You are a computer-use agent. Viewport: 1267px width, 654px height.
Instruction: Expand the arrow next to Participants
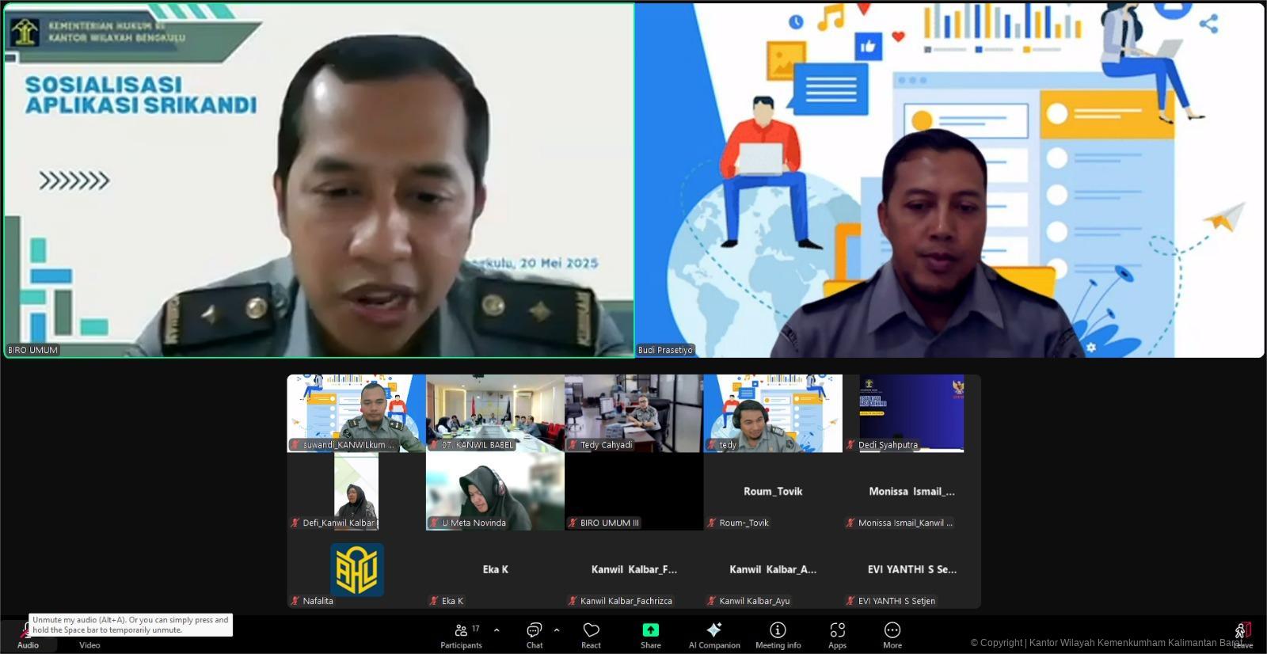(497, 630)
